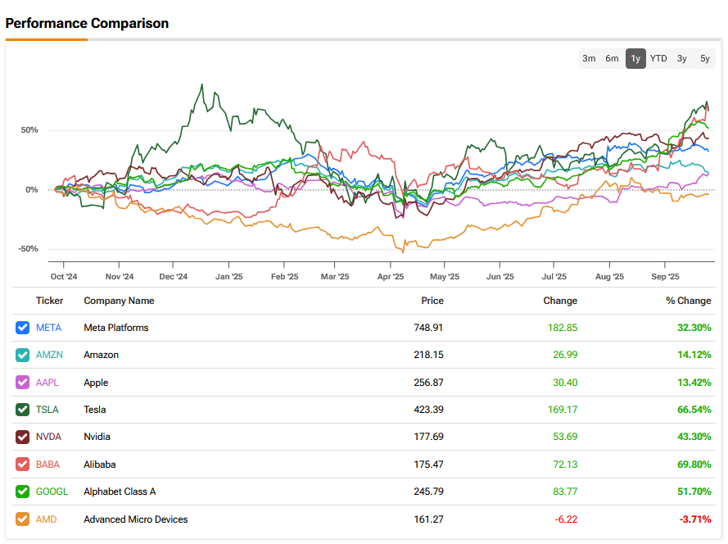Click the Apple company name

coord(96,383)
